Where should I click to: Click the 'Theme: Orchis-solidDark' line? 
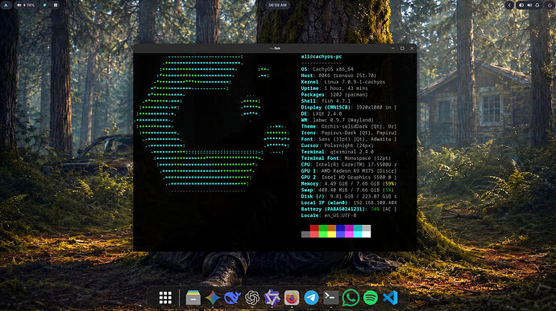coord(349,127)
